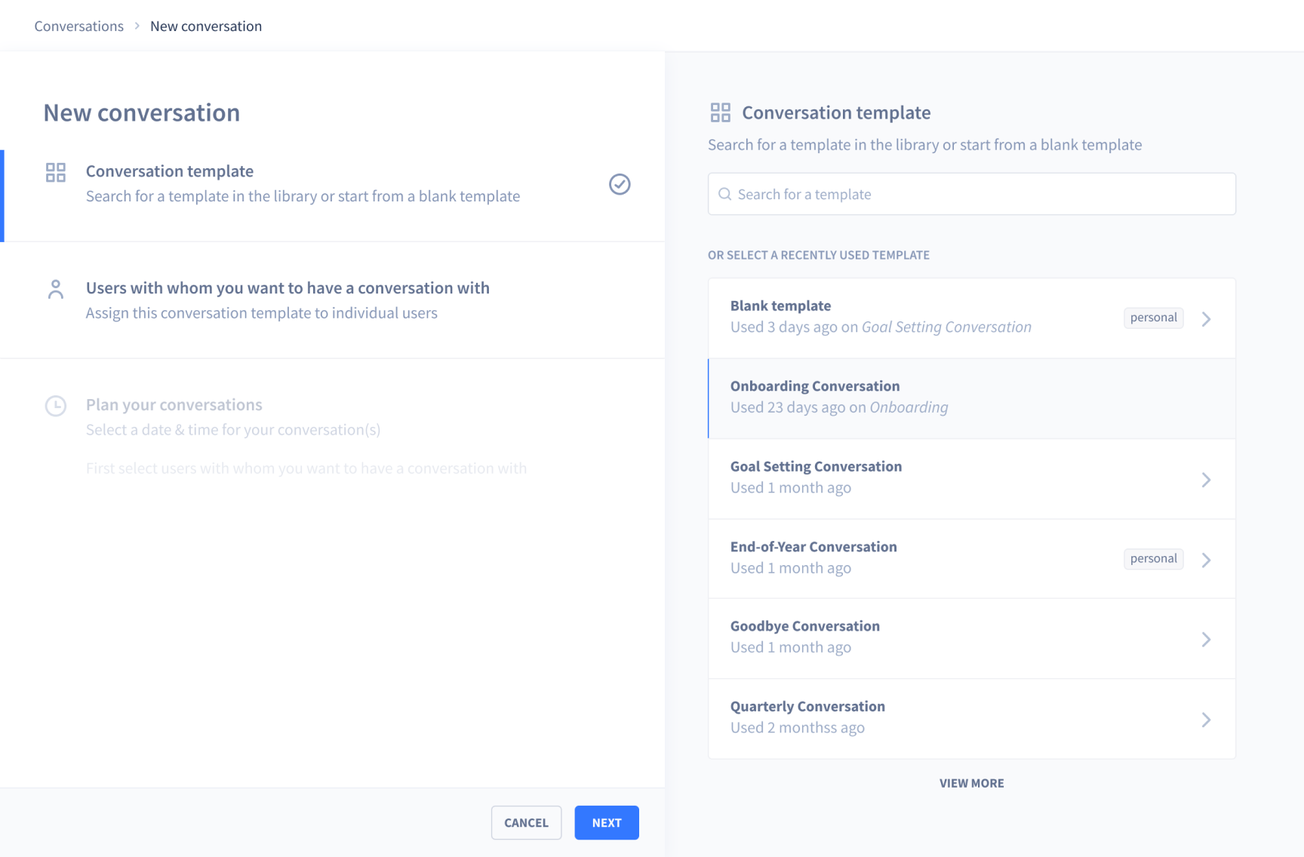This screenshot has width=1304, height=857.
Task: Click chevron next to Goodbye Conversation
Action: (1206, 640)
